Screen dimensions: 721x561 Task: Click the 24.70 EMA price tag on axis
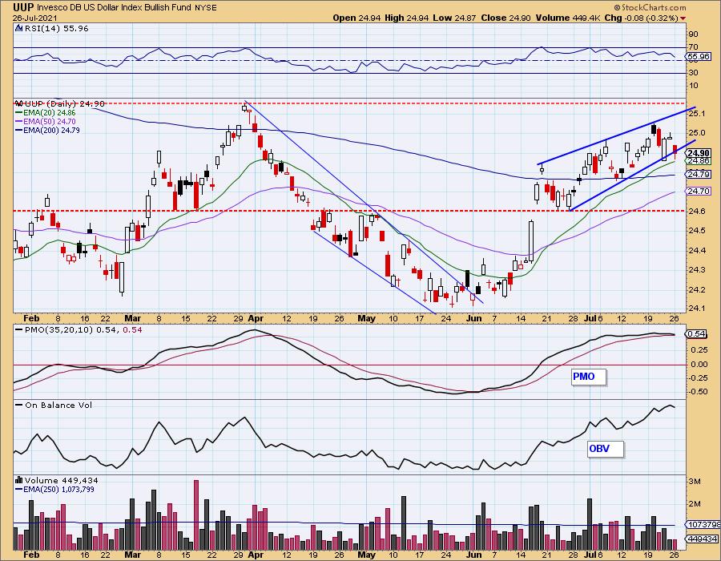(x=699, y=191)
